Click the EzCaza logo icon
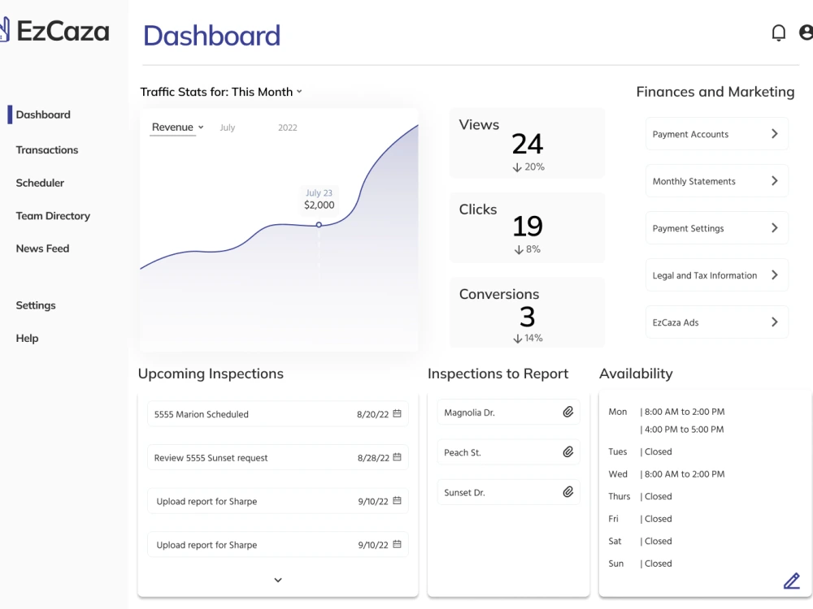 (x=6, y=29)
